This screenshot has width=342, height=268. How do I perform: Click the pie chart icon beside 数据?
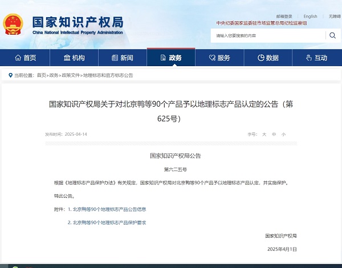coord(260,58)
